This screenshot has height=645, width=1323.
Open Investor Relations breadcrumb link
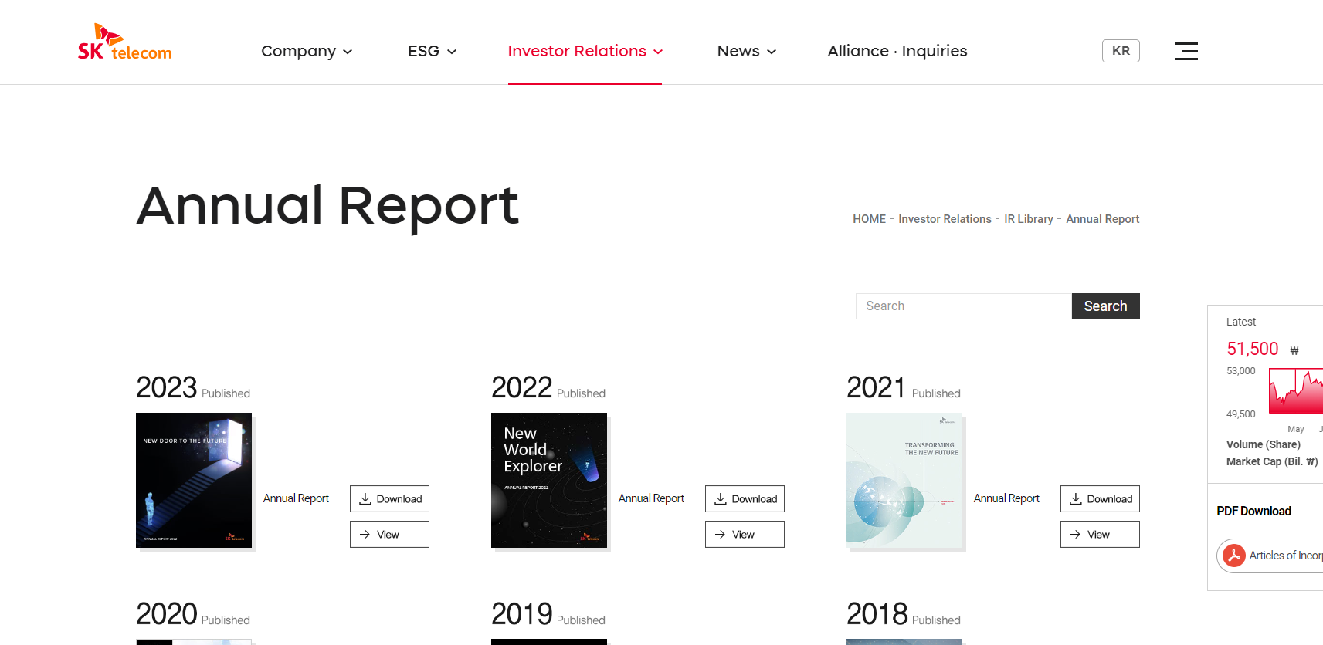pyautogui.click(x=945, y=219)
